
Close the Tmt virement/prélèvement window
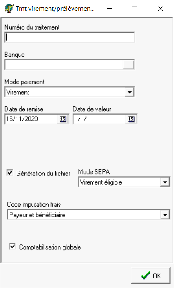160,9
